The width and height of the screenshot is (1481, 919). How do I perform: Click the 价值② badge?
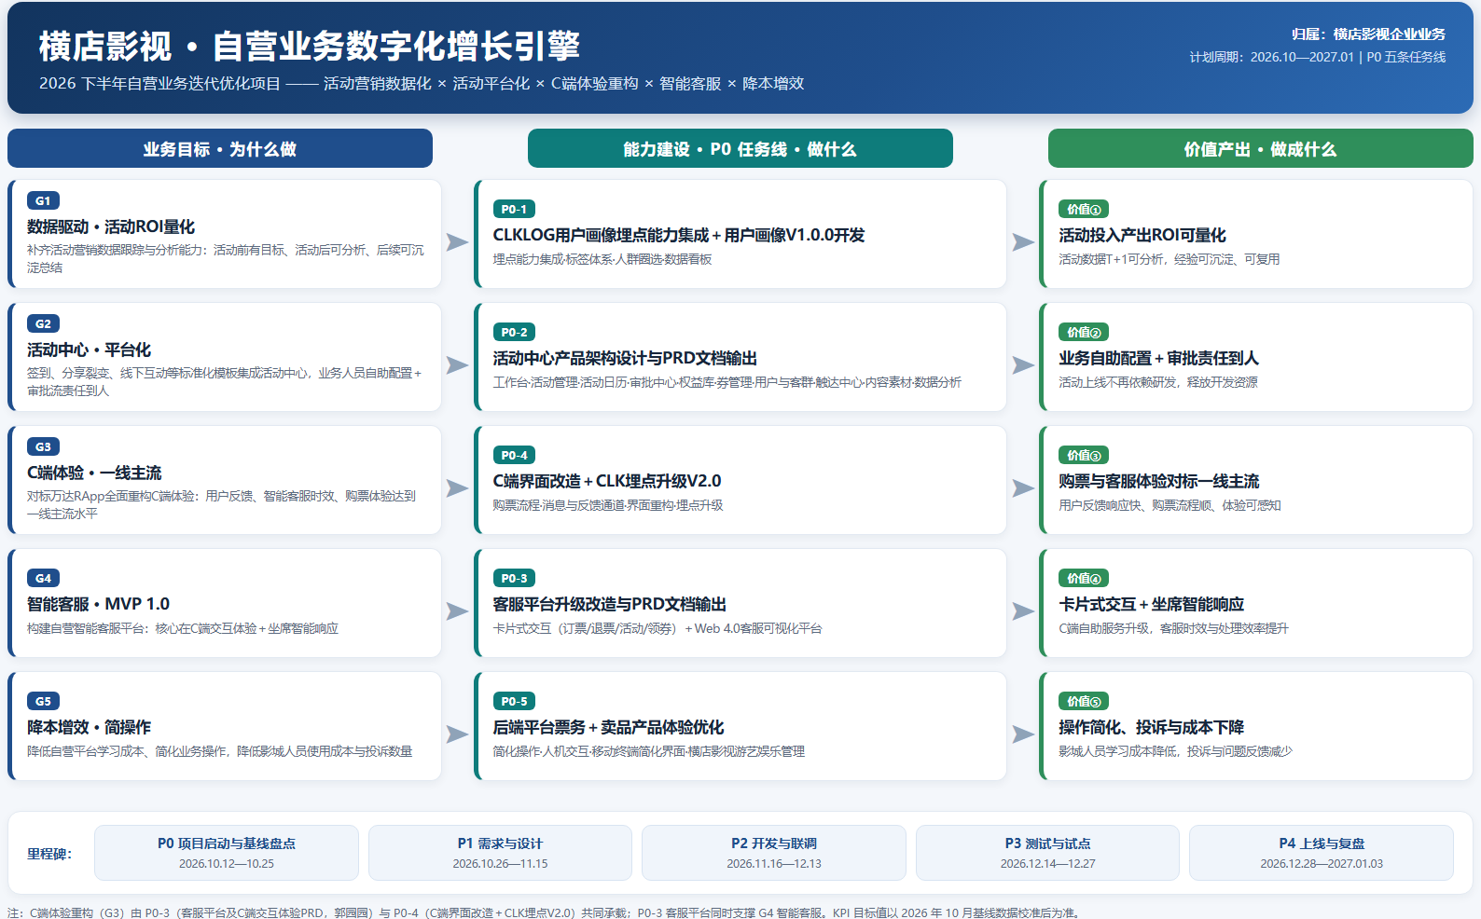tap(1084, 332)
